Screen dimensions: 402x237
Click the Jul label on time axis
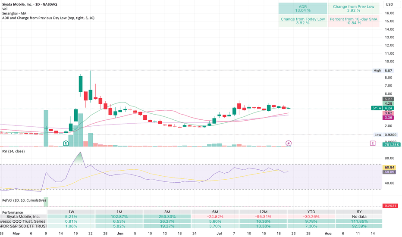pos(219,234)
